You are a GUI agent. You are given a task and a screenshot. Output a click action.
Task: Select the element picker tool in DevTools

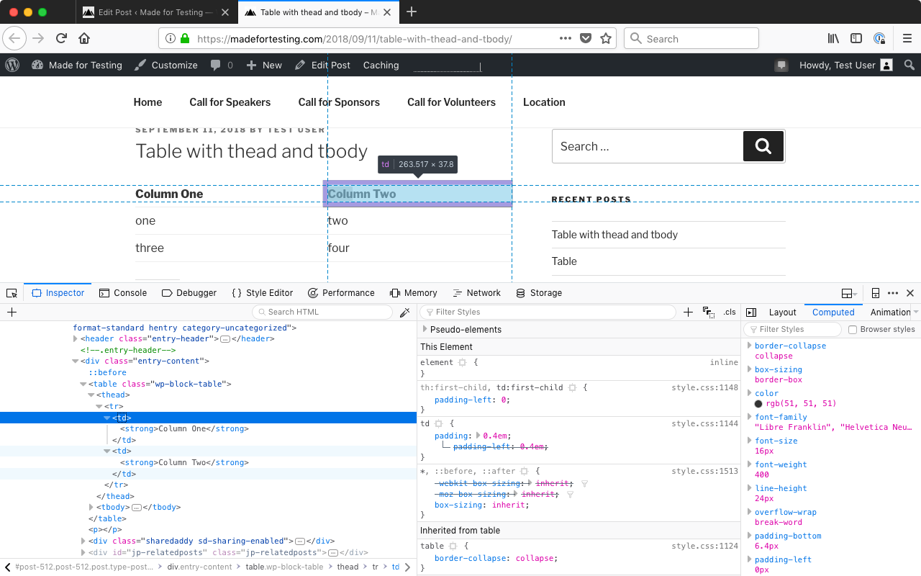[x=12, y=292]
